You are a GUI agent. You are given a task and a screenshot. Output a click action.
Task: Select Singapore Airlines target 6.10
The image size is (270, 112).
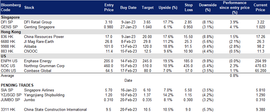(147, 90)
